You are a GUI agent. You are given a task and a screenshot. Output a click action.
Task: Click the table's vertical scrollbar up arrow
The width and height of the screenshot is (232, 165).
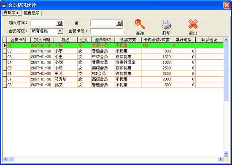tap(226, 40)
